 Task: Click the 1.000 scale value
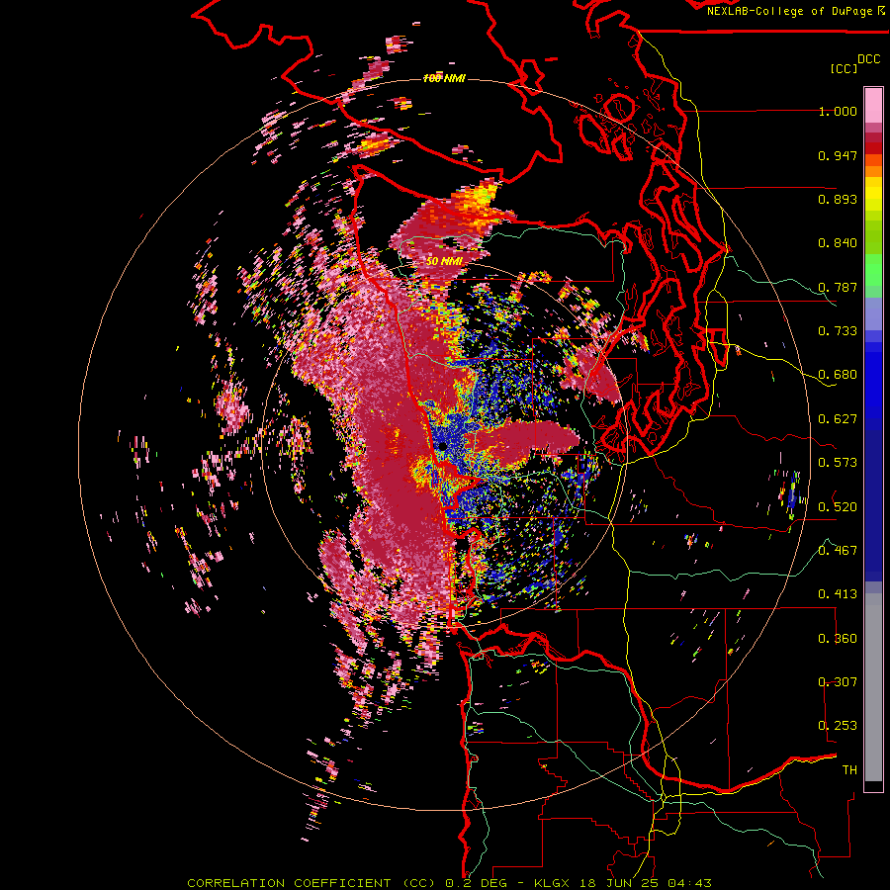pyautogui.click(x=838, y=111)
